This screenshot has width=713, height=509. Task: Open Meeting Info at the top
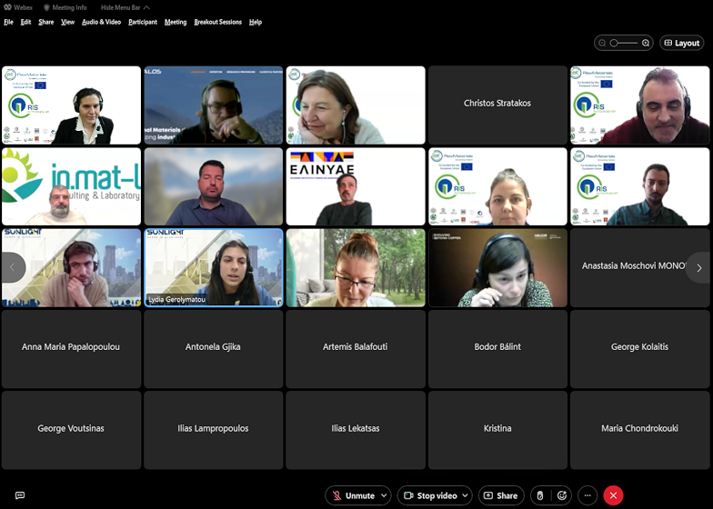(65, 7)
